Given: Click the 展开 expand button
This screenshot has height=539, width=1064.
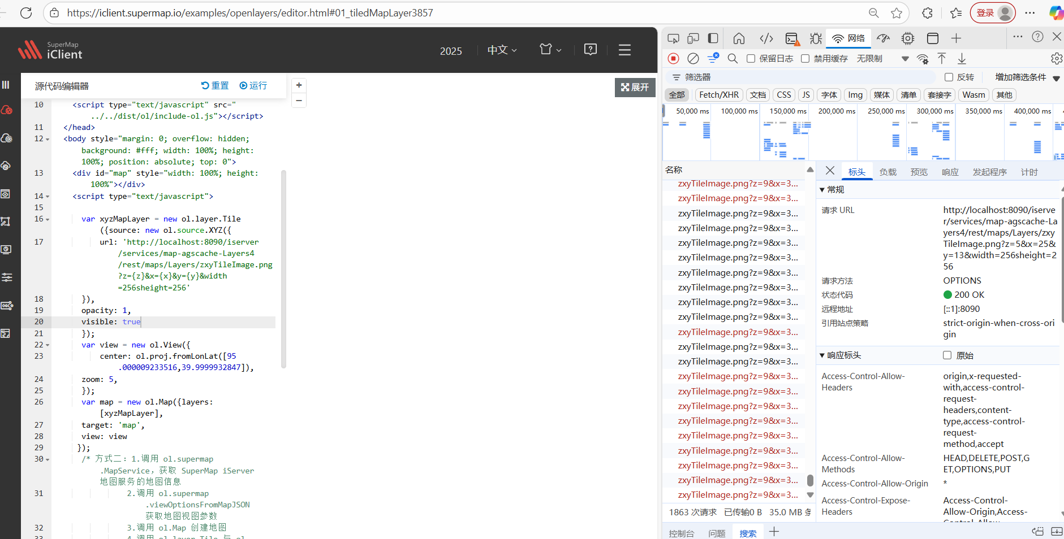Looking at the screenshot, I should (635, 88).
